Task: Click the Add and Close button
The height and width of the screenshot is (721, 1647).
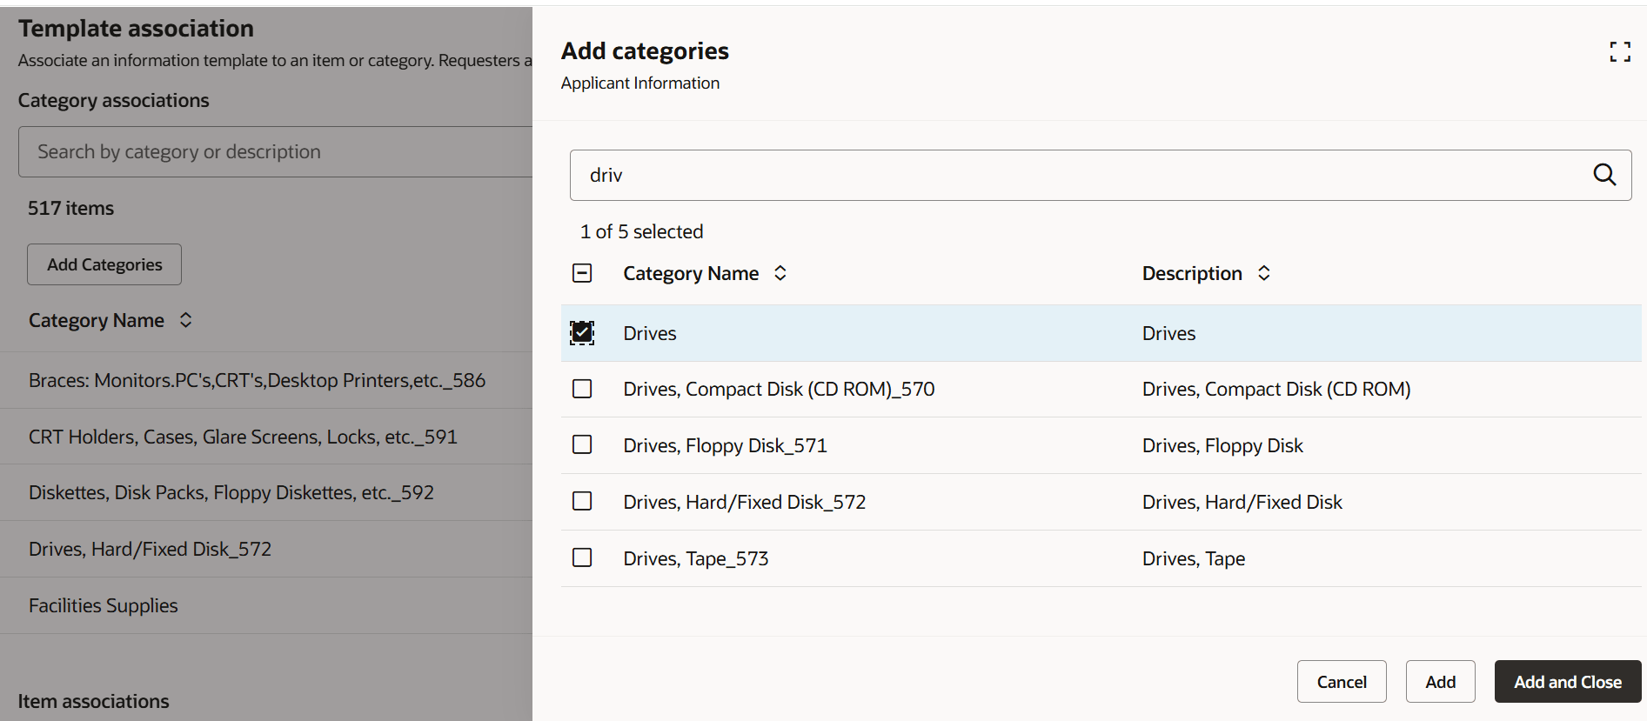Action: 1568,682
